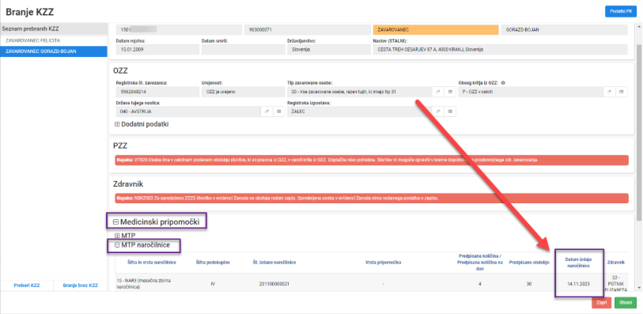Viewport: 643px width, 314px height.
Task: Click the orange ZAVAROVANEC surname field
Action: pyautogui.click(x=436, y=30)
